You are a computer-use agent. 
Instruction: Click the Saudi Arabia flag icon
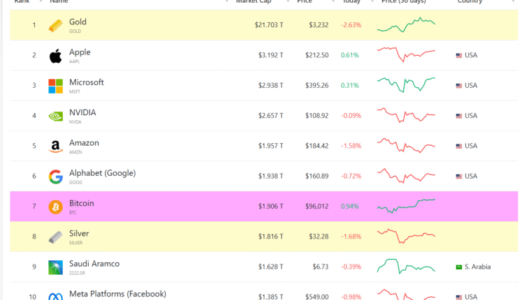point(459,267)
